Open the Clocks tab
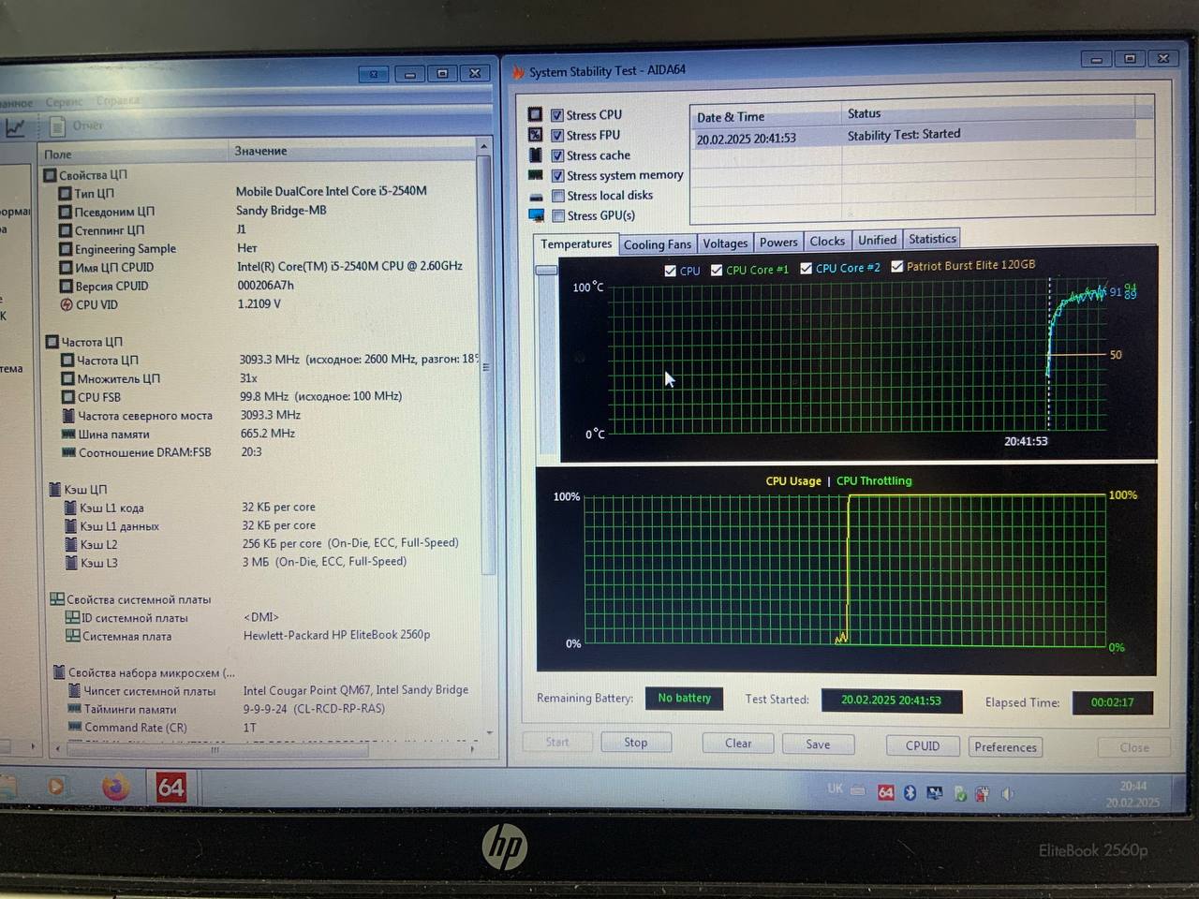The image size is (1199, 899). click(x=827, y=242)
